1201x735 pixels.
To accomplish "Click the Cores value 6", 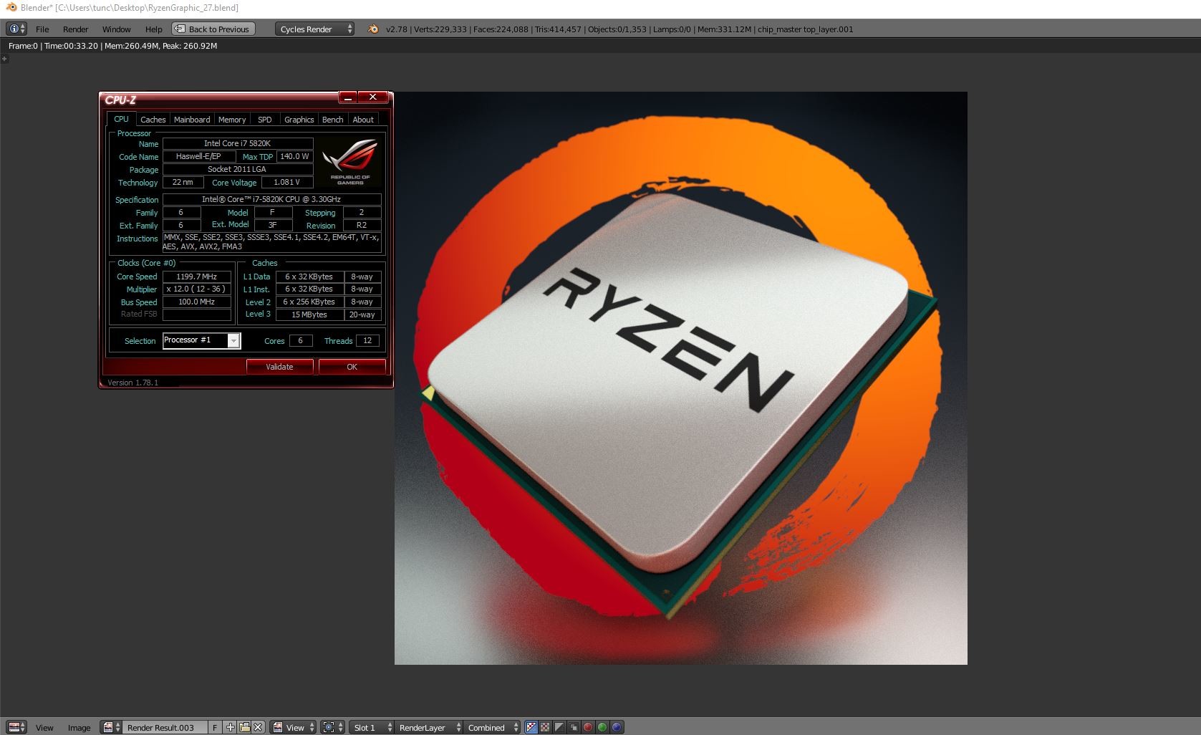I will tap(301, 341).
